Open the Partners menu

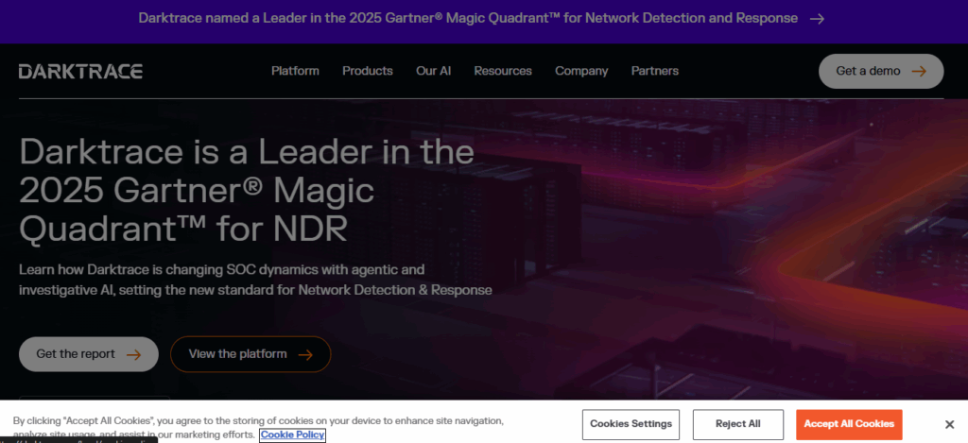click(x=654, y=71)
